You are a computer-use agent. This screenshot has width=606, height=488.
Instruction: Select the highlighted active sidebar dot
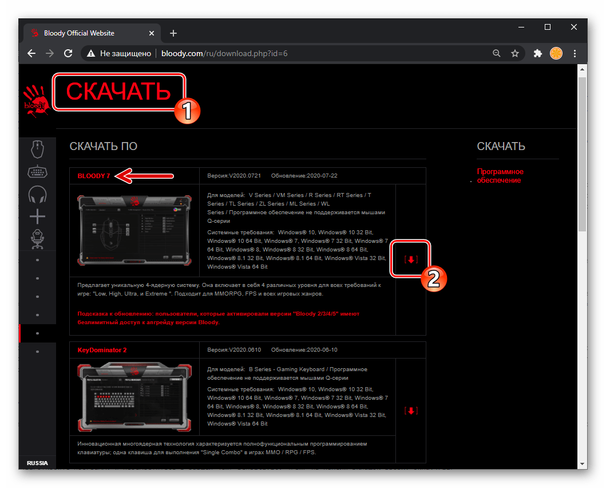tap(38, 333)
